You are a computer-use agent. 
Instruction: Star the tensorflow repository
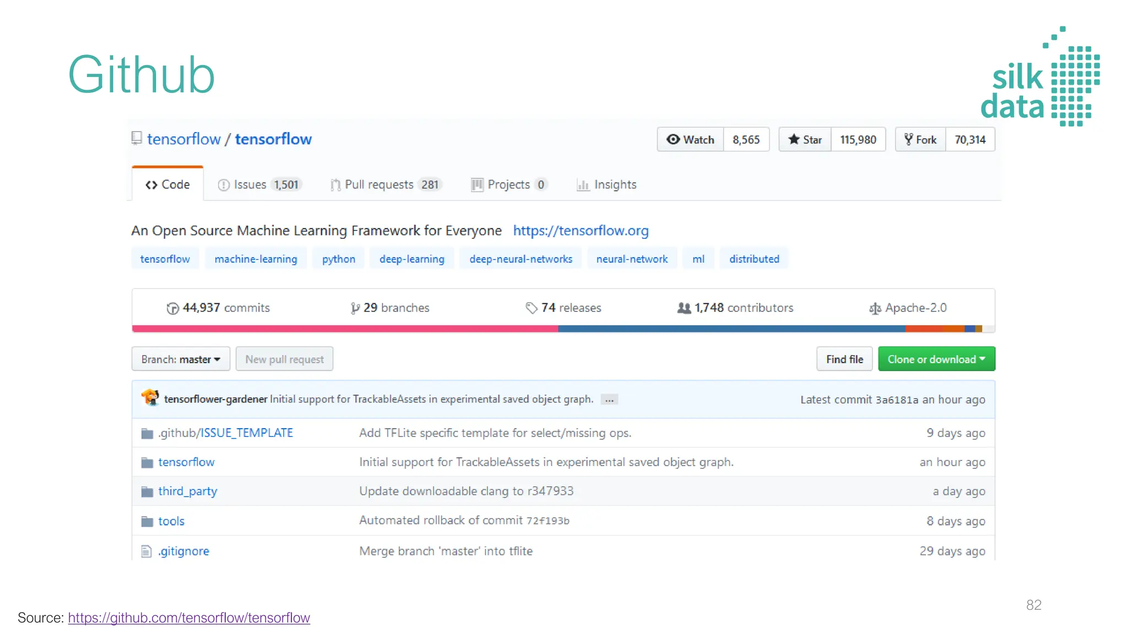(805, 139)
